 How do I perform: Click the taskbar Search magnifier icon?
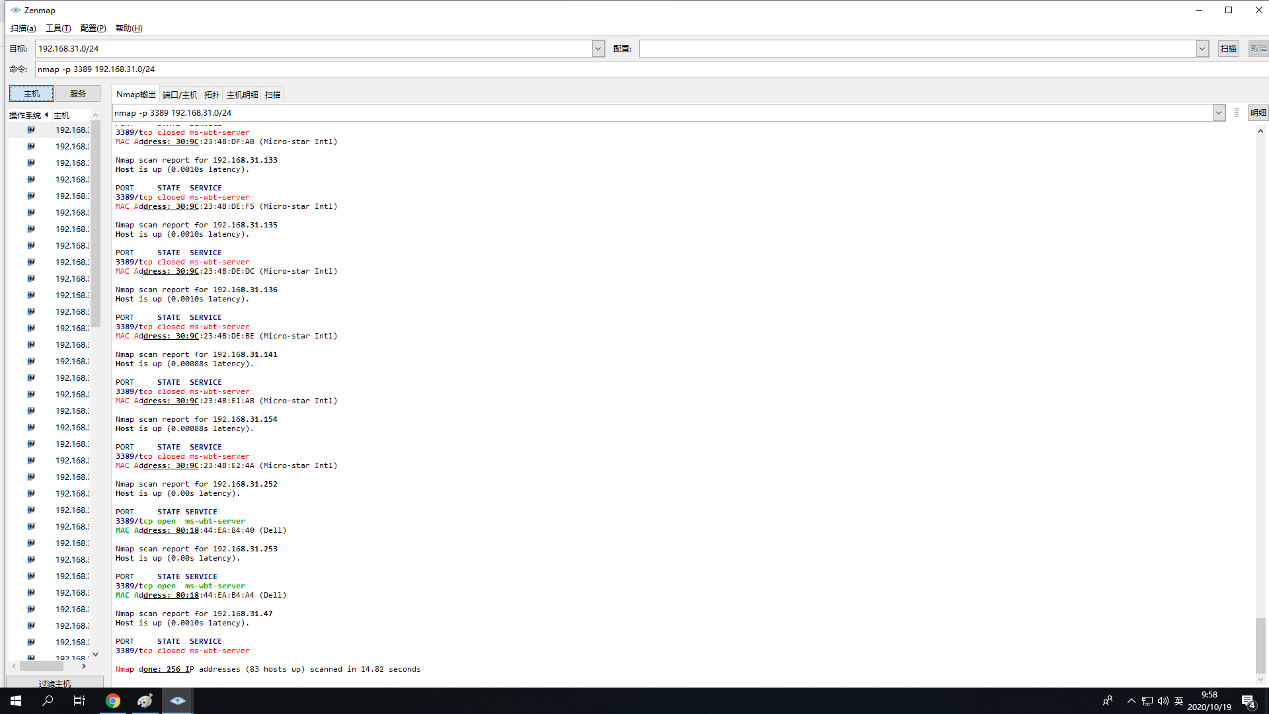48,701
